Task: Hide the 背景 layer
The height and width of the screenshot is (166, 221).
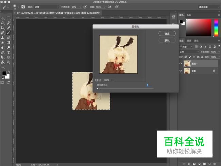Action: pos(181,71)
